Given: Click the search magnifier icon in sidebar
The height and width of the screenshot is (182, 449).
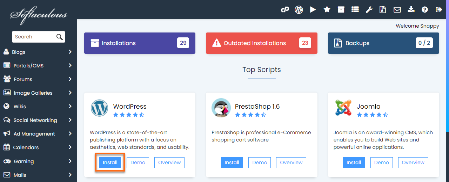Looking at the screenshot, I should 59,37.
